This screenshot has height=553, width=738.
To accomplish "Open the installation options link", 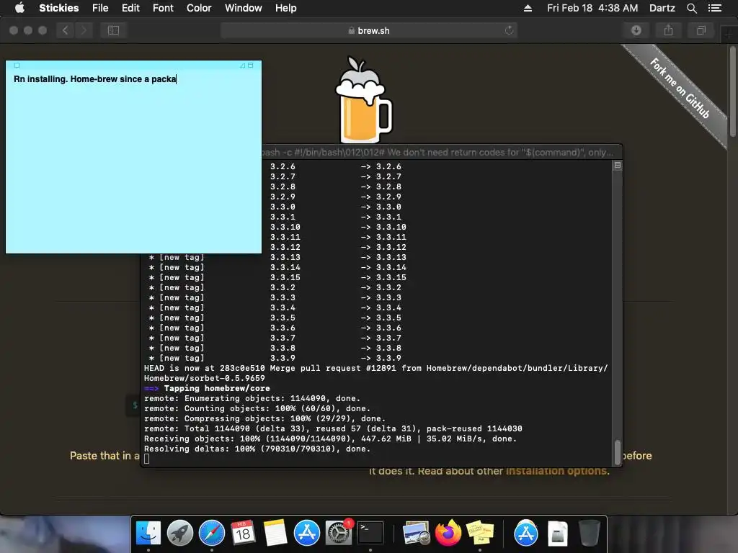I will tap(557, 471).
